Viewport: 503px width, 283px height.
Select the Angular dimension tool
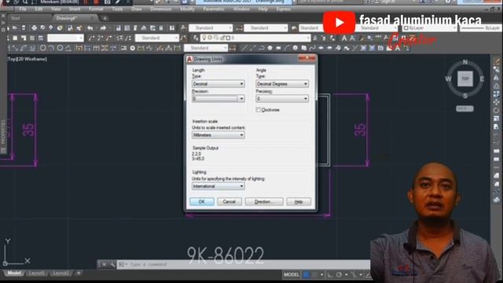(x=68, y=48)
